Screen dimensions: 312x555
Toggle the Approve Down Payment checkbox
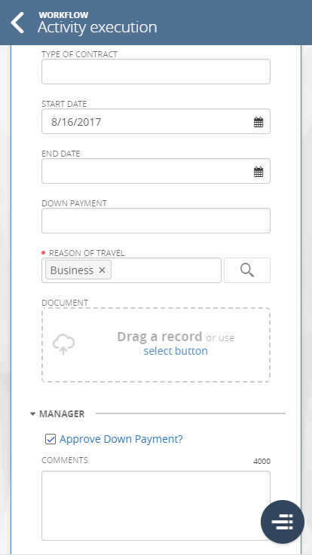[x=50, y=439]
